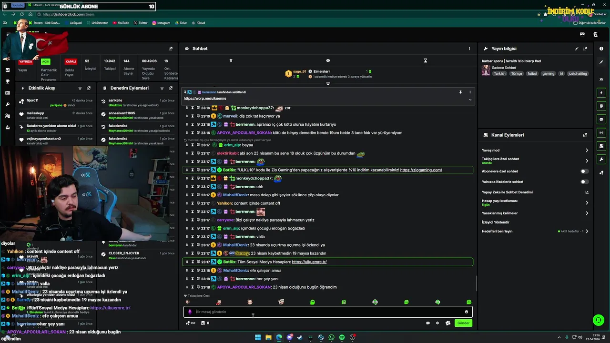The image size is (610, 343).
Task: Select the Turkish tag chip
Action: click(x=499, y=74)
